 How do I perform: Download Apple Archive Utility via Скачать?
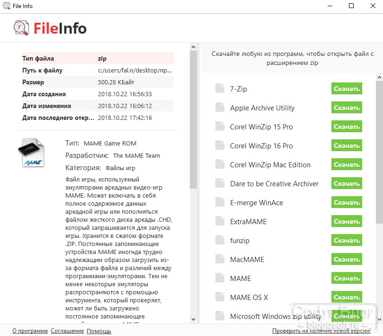point(347,108)
